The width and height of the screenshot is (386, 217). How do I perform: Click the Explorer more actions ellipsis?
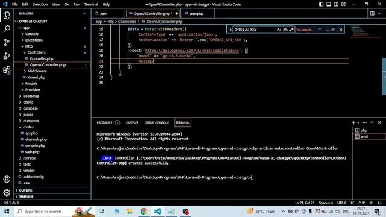click(84, 13)
